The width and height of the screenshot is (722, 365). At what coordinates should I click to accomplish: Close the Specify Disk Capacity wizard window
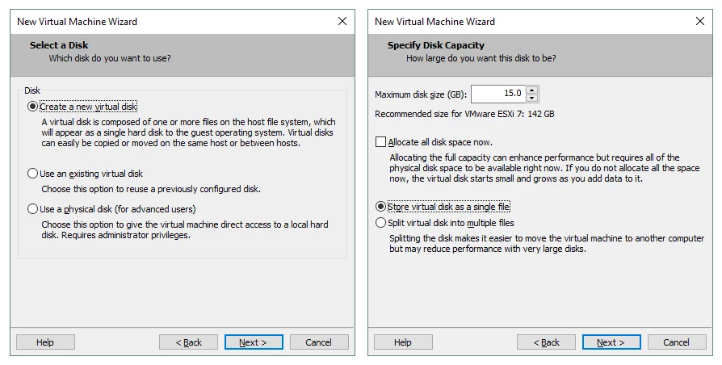(700, 21)
